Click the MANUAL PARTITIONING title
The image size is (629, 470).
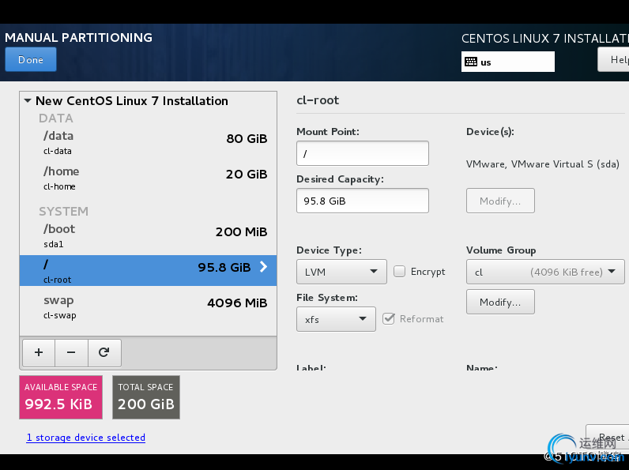[79, 37]
